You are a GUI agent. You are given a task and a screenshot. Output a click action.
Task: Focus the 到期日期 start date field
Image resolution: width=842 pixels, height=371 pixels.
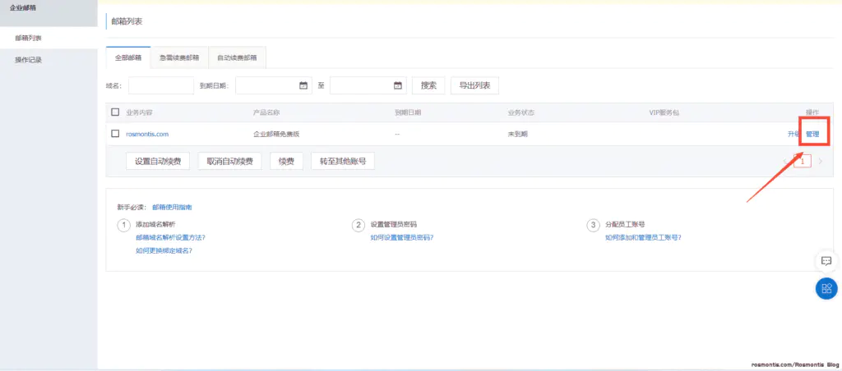pyautogui.click(x=273, y=85)
